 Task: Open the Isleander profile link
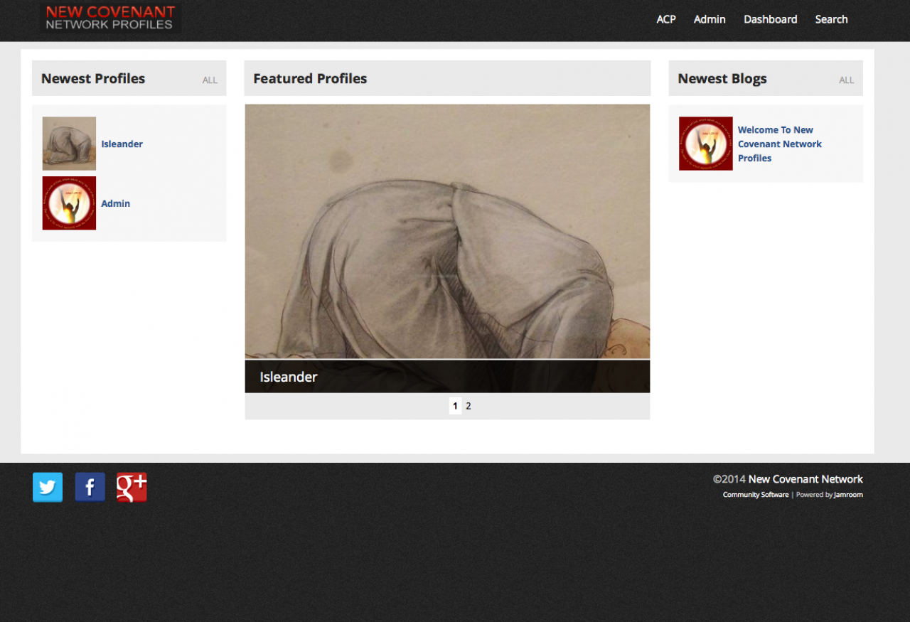[122, 144]
